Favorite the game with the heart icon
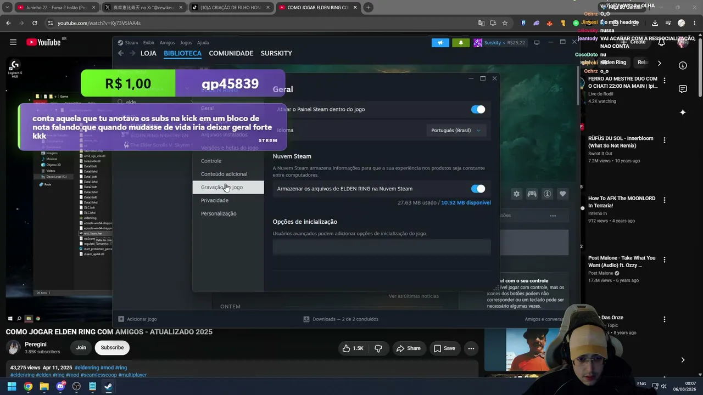Viewport: 703px width, 395px height. click(562, 194)
